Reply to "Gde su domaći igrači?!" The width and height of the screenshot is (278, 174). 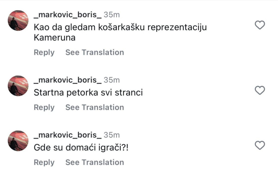44,162
